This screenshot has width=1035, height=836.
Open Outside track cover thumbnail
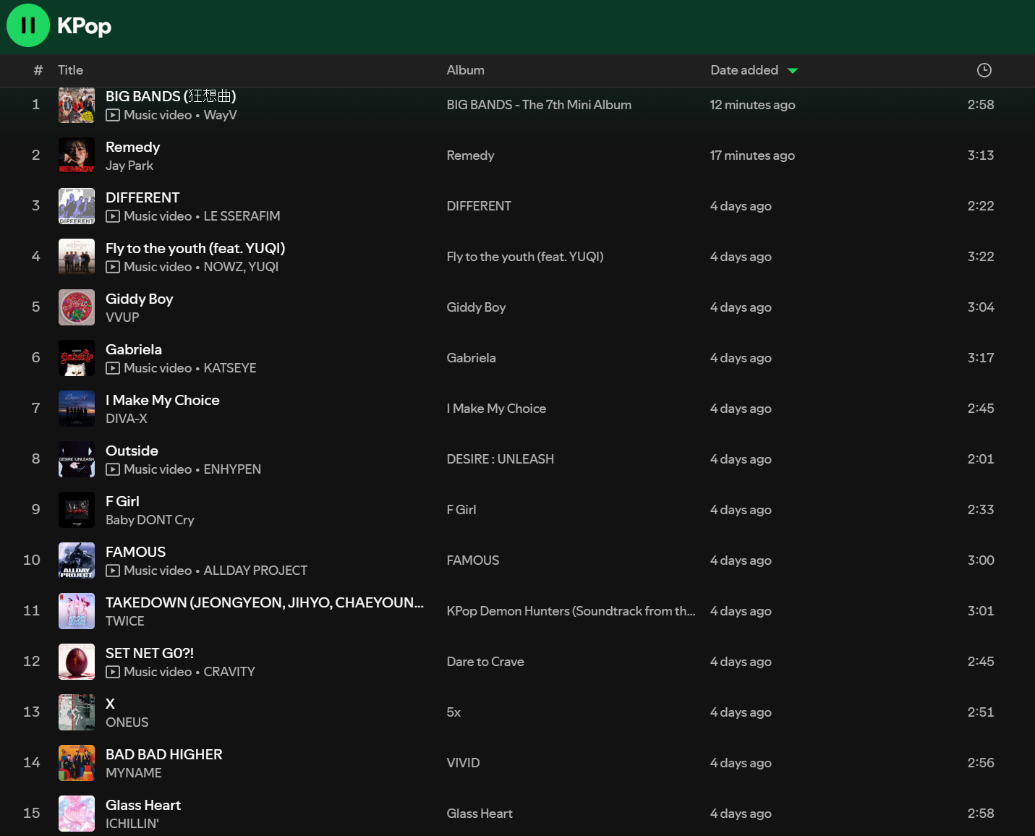[x=77, y=459]
